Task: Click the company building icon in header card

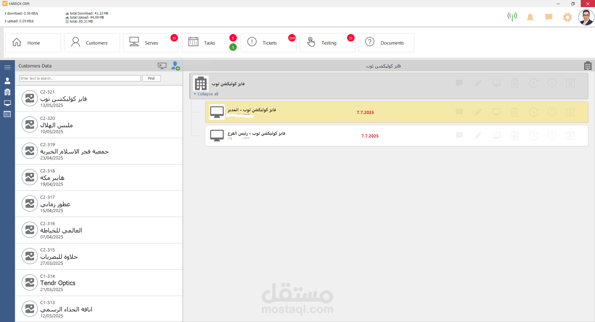Action: click(x=201, y=83)
